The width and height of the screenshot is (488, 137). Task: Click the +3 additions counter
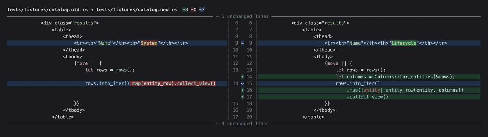click(185, 10)
